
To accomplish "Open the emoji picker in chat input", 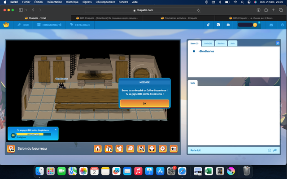I will [270, 150].
